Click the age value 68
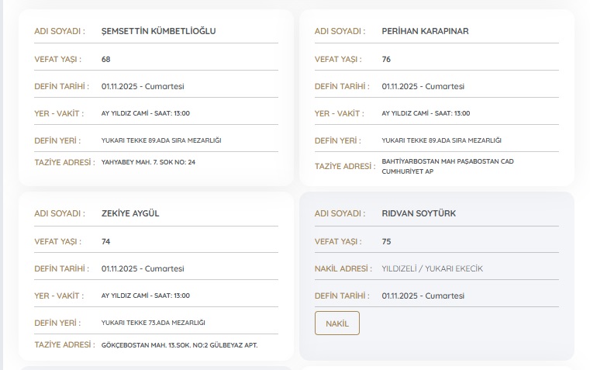Viewport: 590px width, 370px height. (x=106, y=59)
